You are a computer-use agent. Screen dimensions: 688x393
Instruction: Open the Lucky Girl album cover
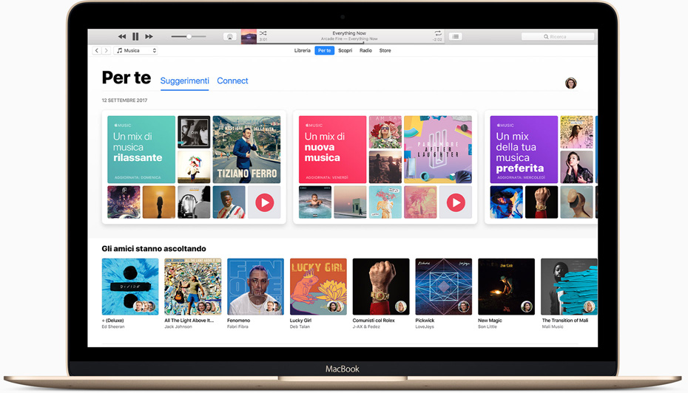point(318,287)
